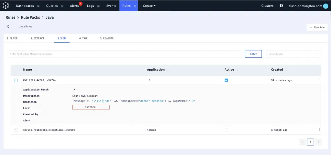Screen dimensions: 331x155
Task: Open the three-dot menu for CVE_2021_44228 rule
Action: pyautogui.click(x=319, y=80)
